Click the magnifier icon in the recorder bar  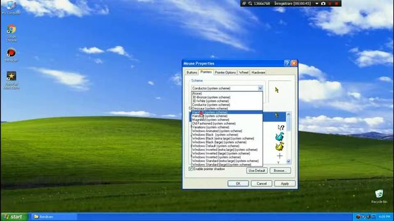pos(251,4)
